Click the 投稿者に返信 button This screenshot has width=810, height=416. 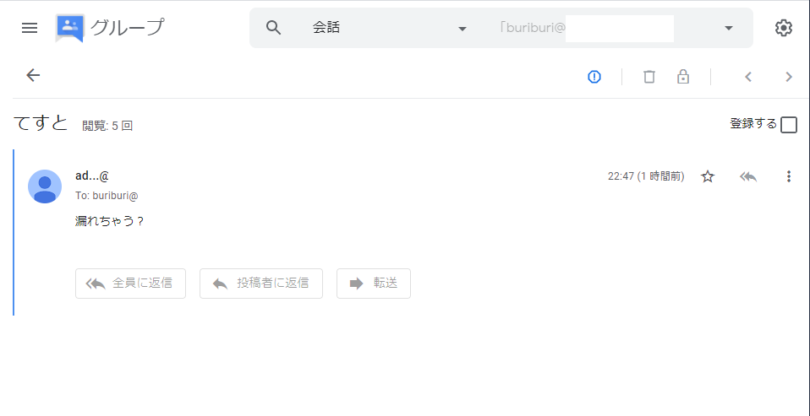coord(261,284)
